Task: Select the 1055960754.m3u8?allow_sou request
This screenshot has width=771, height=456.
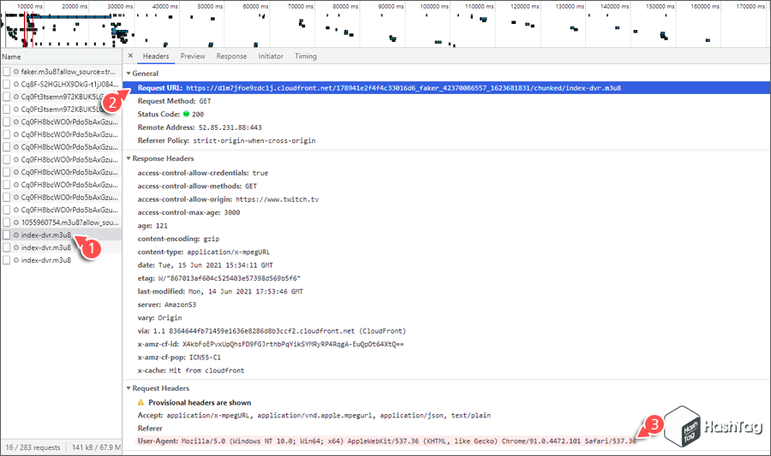Action: (61, 222)
